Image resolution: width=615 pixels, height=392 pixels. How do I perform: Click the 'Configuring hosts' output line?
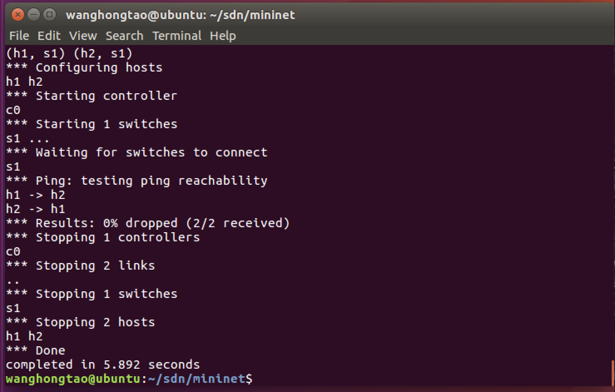click(84, 67)
